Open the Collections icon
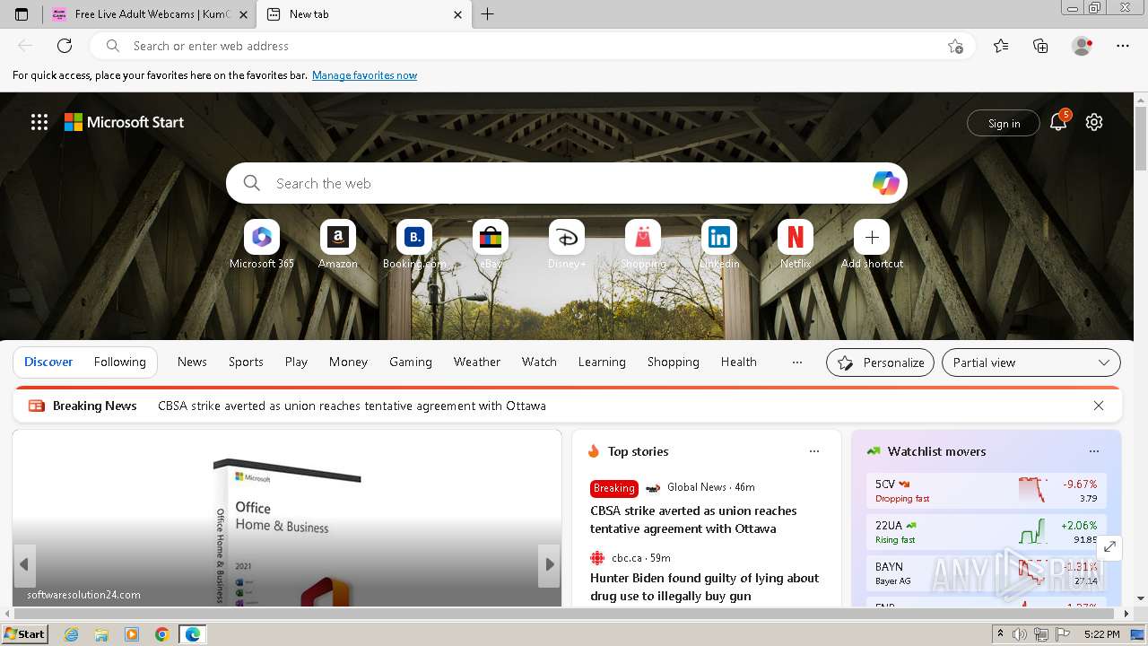The height and width of the screenshot is (646, 1148). pos(1040,46)
